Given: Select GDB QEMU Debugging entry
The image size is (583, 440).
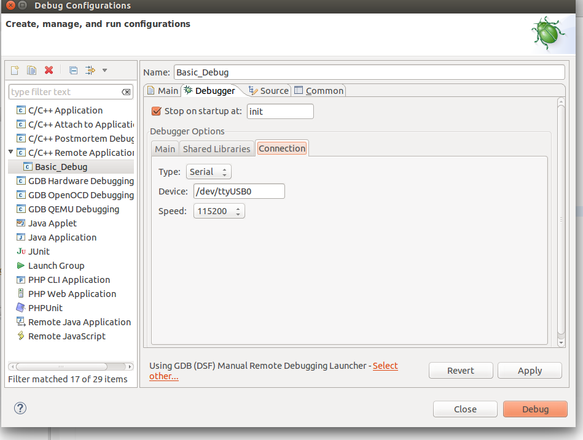Looking at the screenshot, I should 74,209.
